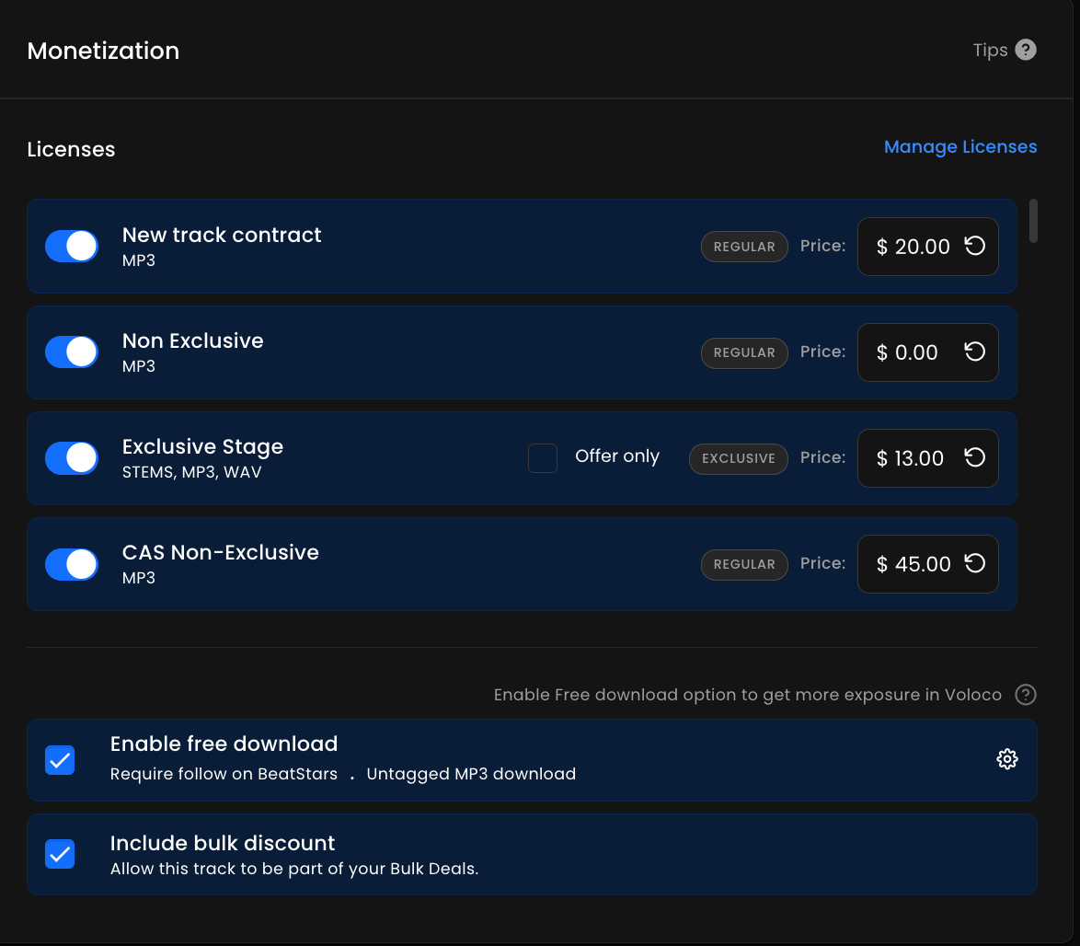Reset the Exclusive Stage price
Image resolution: width=1080 pixels, height=946 pixels.
coord(974,458)
